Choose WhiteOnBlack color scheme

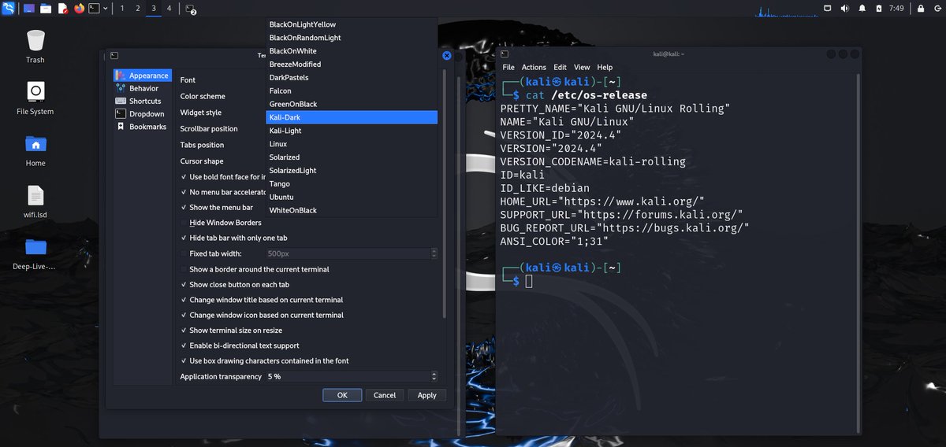click(x=352, y=210)
